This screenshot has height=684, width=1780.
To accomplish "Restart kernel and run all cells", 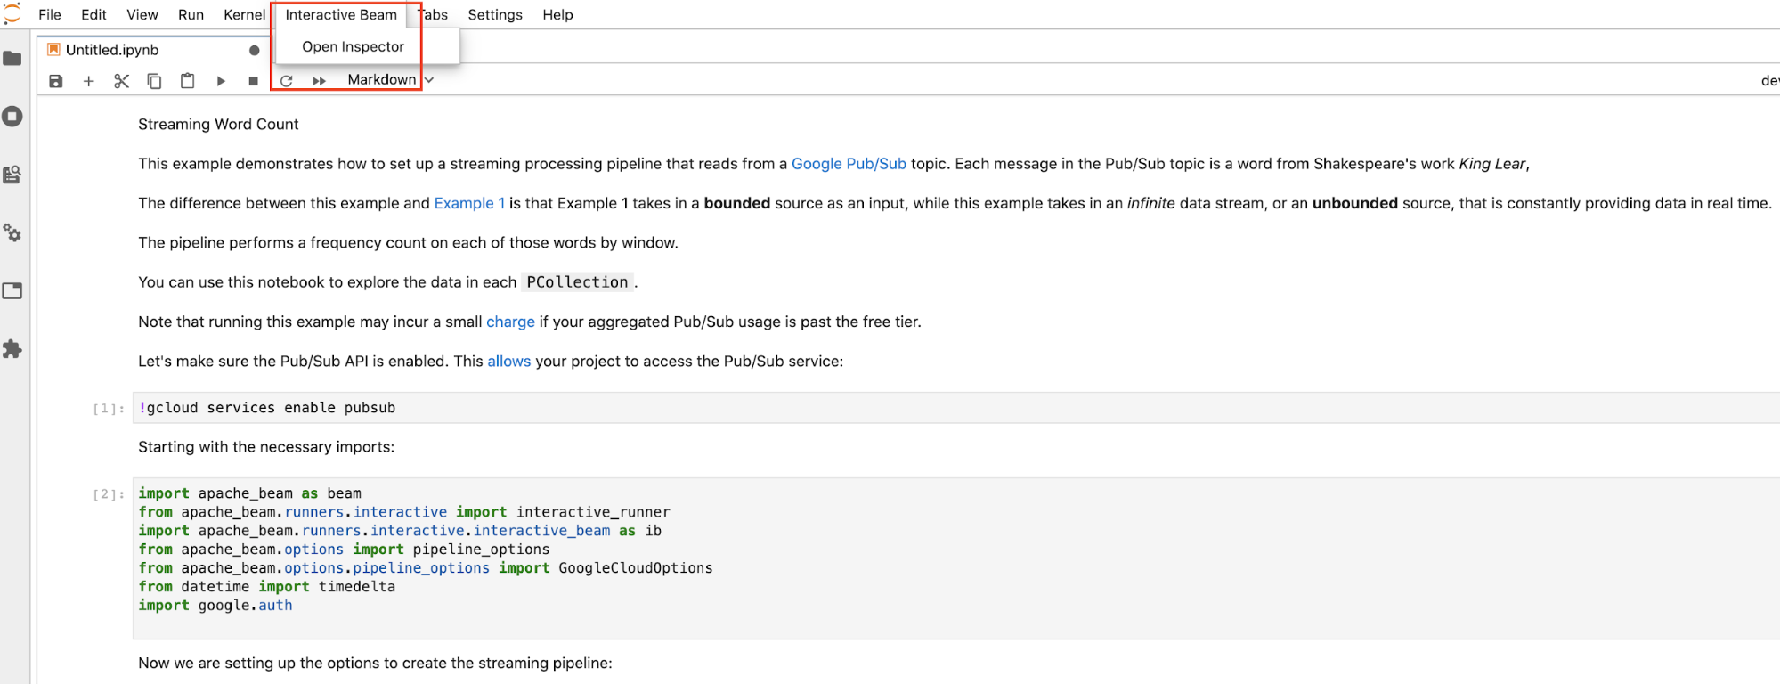I will 319,81.
